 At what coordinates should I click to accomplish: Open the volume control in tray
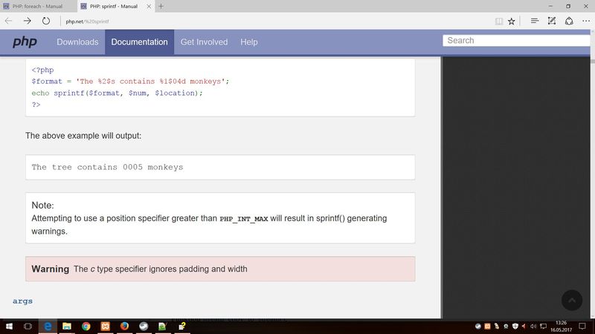pyautogui.click(x=533, y=326)
